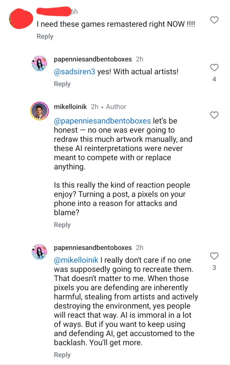Open mikelloinik username next to Author label
This screenshot has height=365, width=230.
(x=71, y=107)
